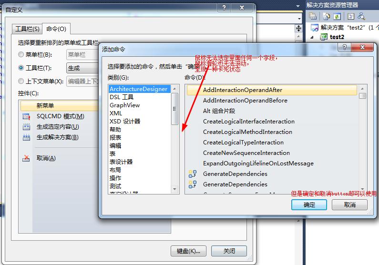This screenshot has height=265, width=379.
Task: Click the 键盘(K)... button
Action: [x=188, y=251]
